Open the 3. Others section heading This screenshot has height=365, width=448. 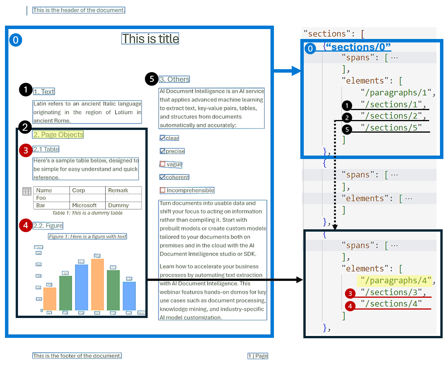click(x=174, y=79)
